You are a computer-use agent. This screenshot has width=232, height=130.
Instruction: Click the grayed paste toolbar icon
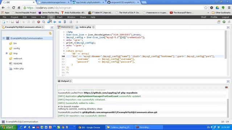coord(34,22)
